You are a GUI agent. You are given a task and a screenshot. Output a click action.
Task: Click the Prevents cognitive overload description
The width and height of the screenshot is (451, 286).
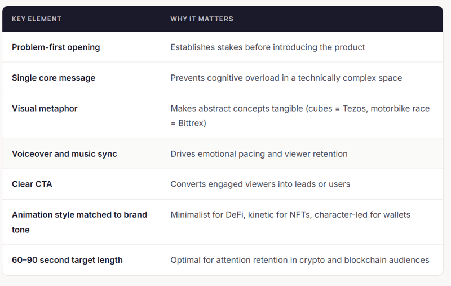click(286, 78)
